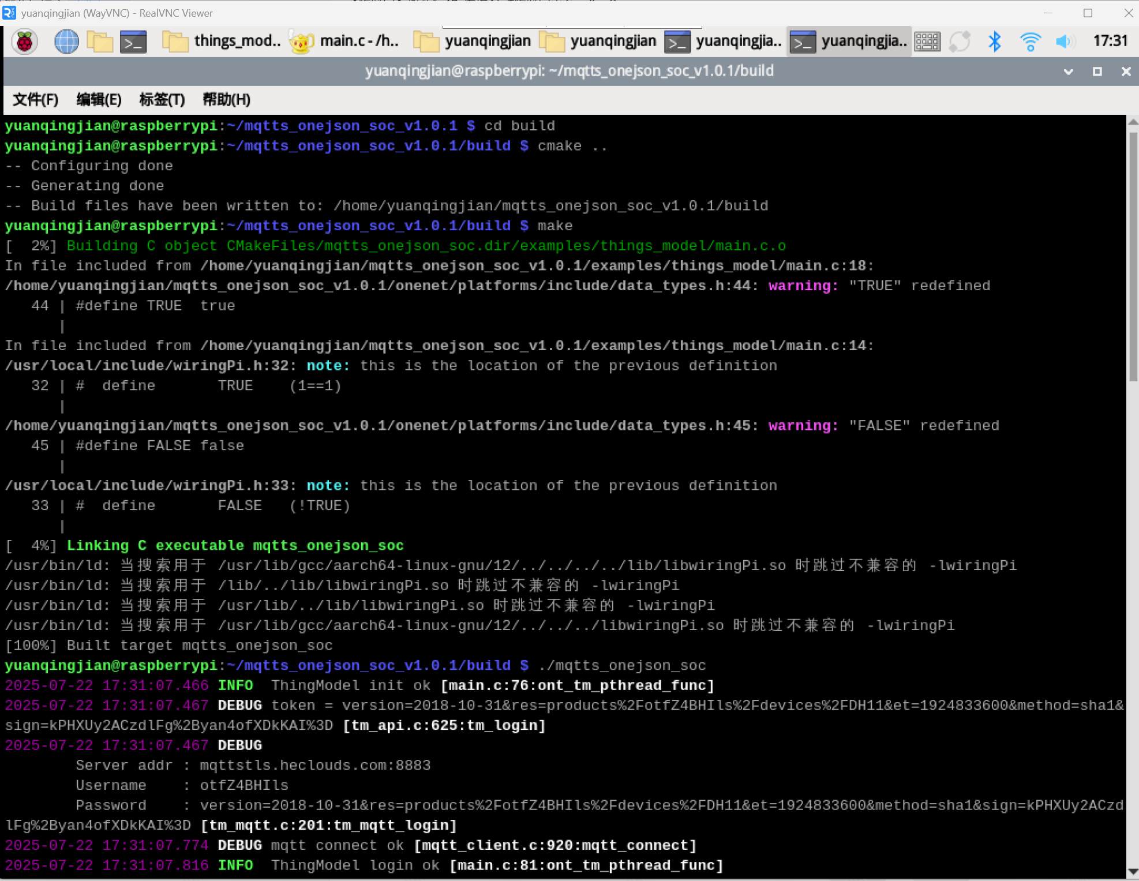The height and width of the screenshot is (881, 1139).
Task: Switch to the things_mod.. folder window
Action: [222, 42]
